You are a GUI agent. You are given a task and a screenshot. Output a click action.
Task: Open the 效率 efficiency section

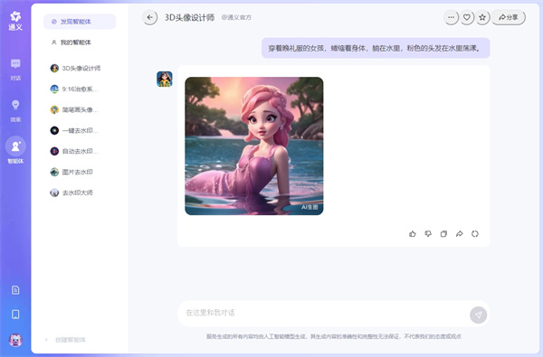coord(15,111)
